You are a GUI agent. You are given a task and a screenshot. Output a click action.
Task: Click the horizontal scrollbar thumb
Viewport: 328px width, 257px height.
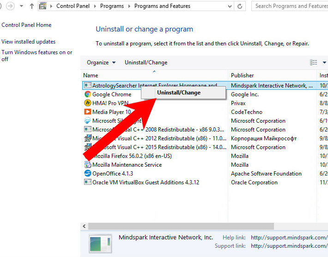tap(181, 226)
